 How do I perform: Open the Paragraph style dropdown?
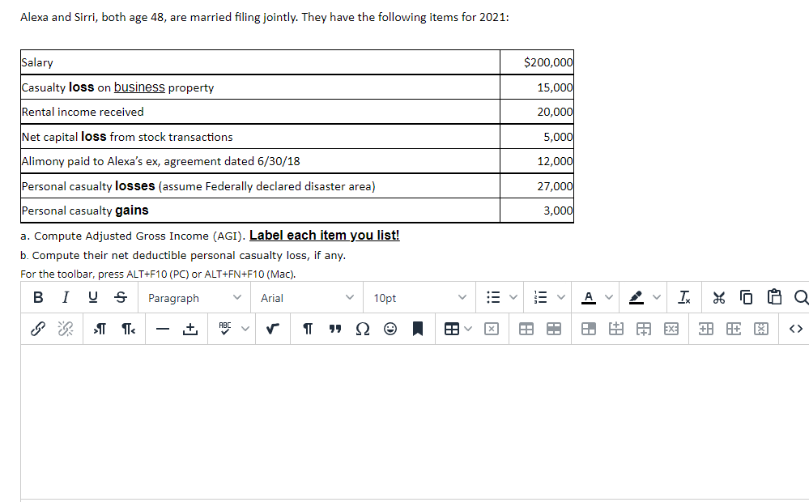[194, 298]
